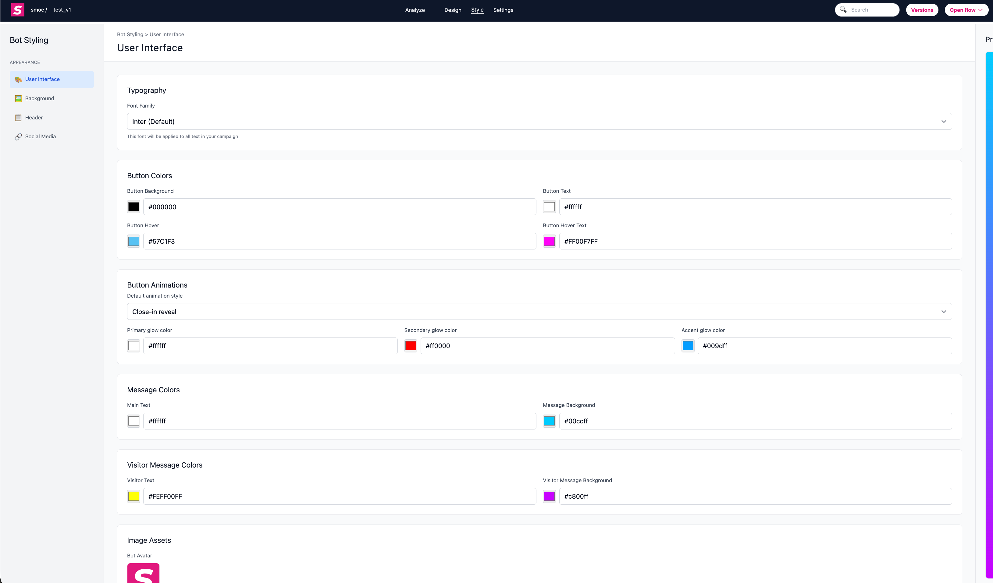Image resolution: width=993 pixels, height=583 pixels.
Task: Open the default animation style dropdown
Action: pos(539,312)
